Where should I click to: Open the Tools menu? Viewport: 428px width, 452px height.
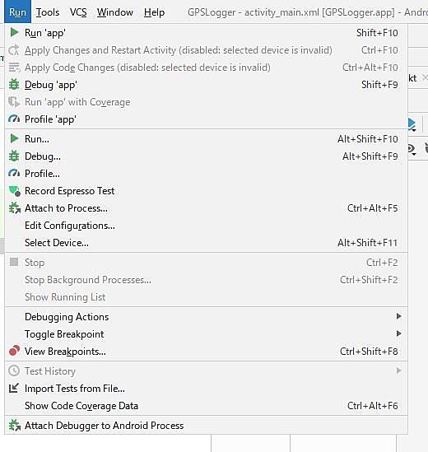(48, 12)
